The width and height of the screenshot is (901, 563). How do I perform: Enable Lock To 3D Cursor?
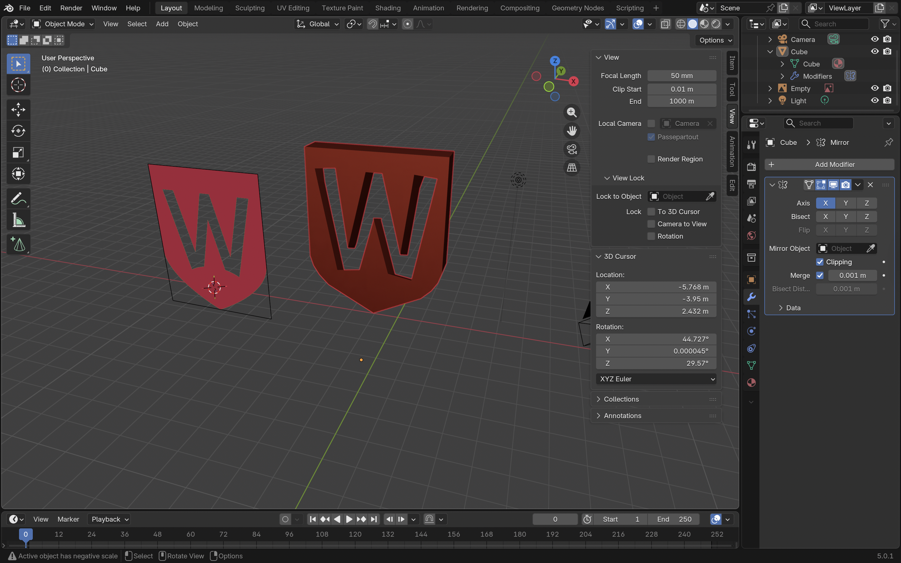[651, 211]
